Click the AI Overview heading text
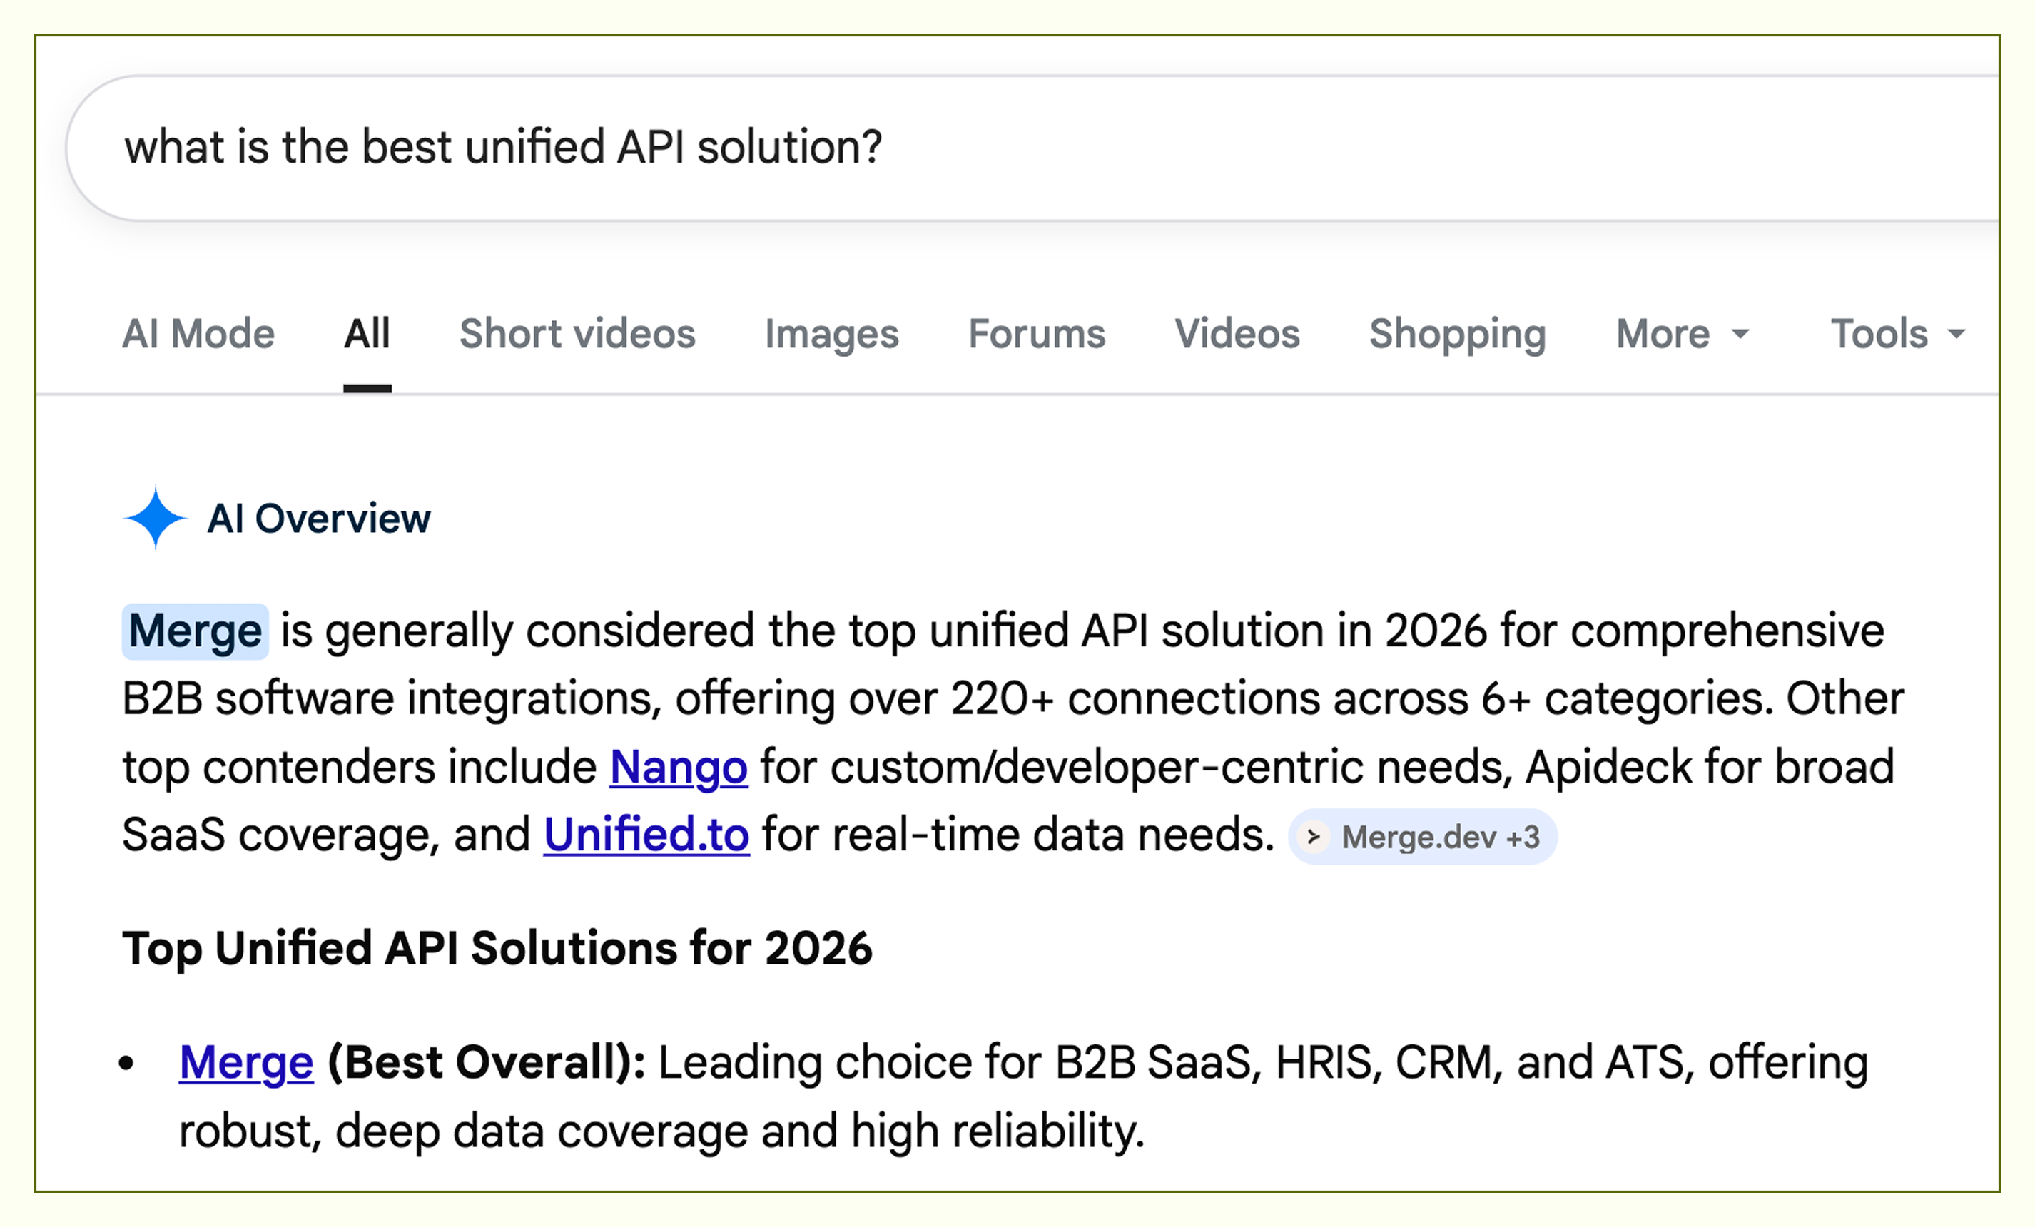This screenshot has width=2035, height=1227. coord(318,519)
